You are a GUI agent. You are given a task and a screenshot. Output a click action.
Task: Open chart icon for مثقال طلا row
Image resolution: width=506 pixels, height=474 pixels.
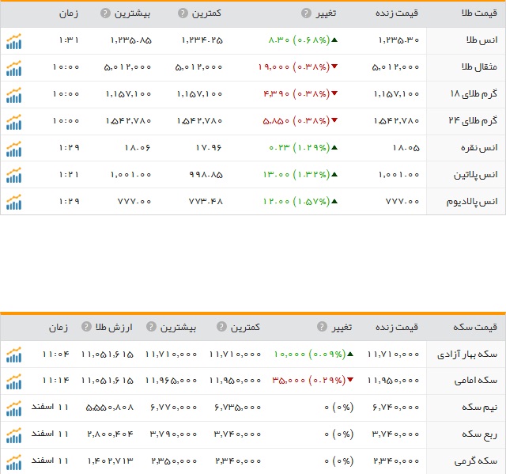13,68
